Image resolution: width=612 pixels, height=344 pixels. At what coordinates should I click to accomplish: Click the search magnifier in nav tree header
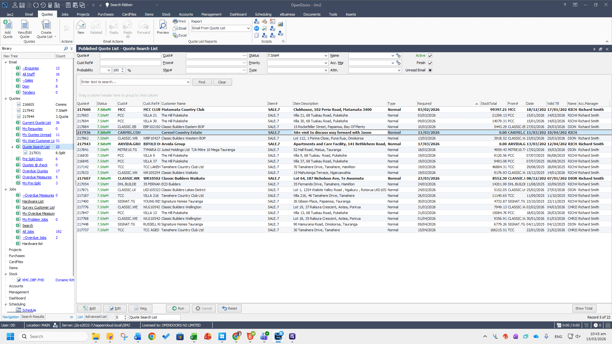pos(66,48)
